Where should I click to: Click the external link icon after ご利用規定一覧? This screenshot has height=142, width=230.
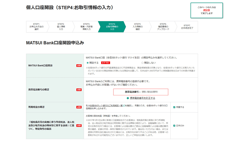point(124,106)
